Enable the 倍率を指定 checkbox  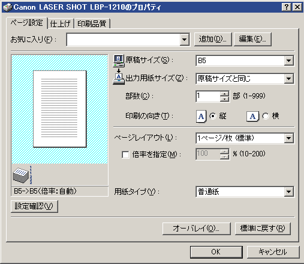pos(125,155)
